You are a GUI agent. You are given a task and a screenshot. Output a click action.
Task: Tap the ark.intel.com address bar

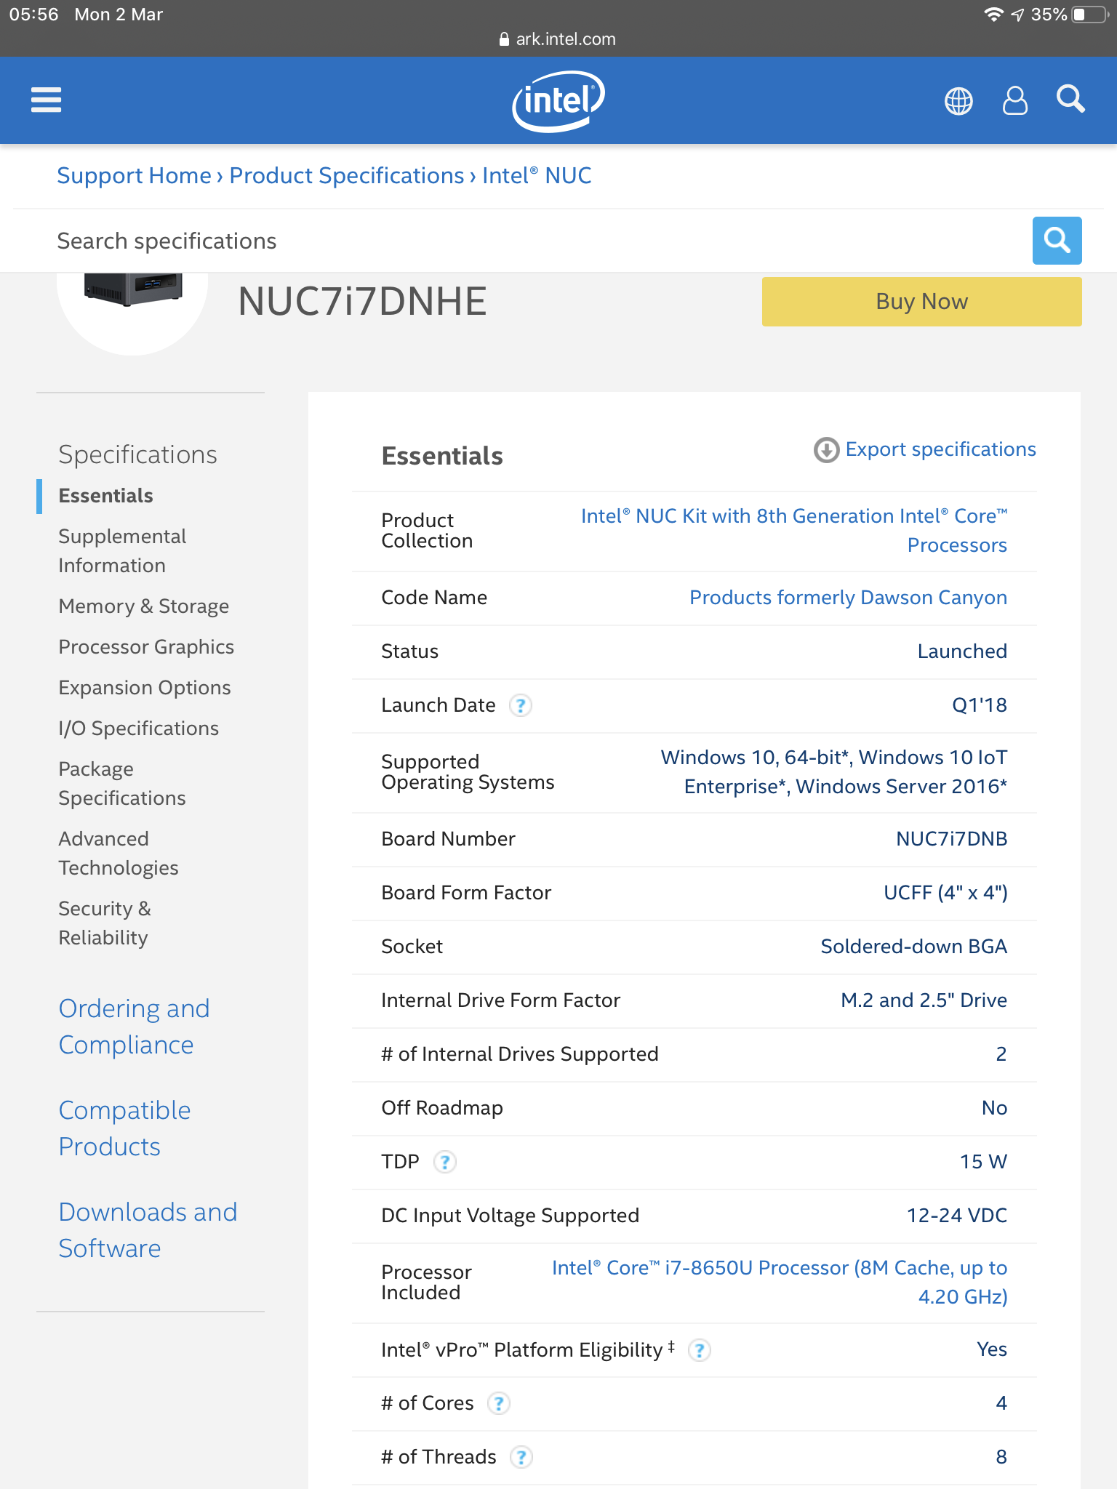(558, 39)
